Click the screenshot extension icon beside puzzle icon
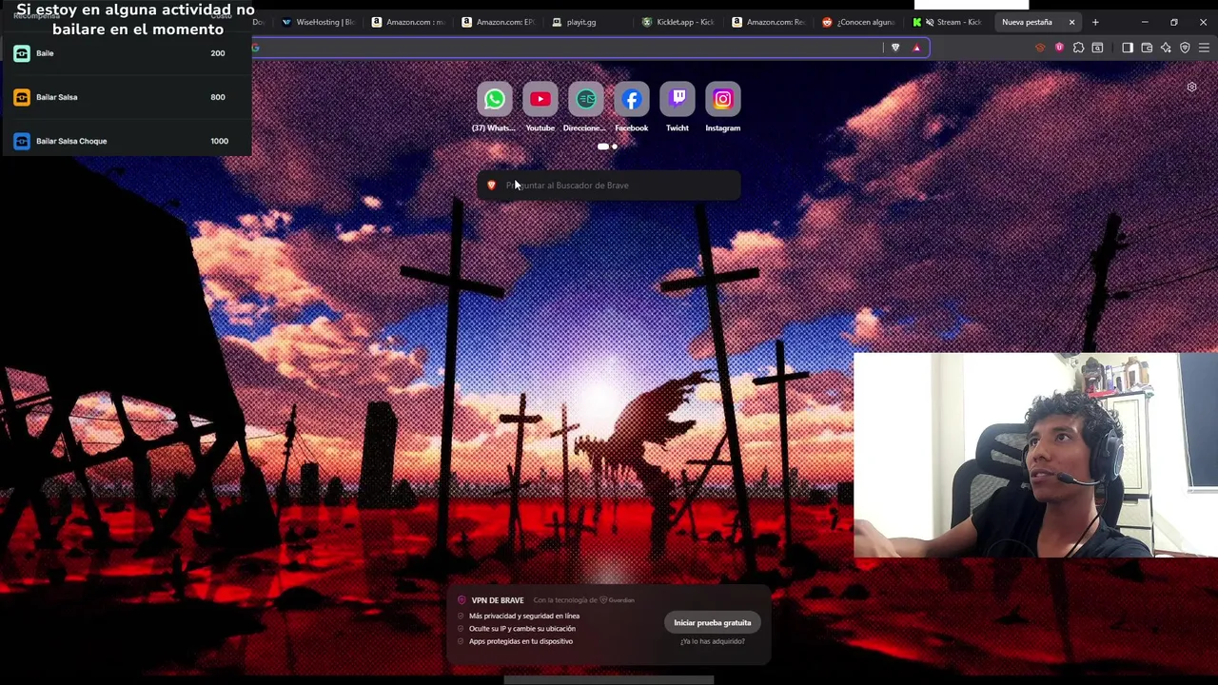 pos(1097,48)
